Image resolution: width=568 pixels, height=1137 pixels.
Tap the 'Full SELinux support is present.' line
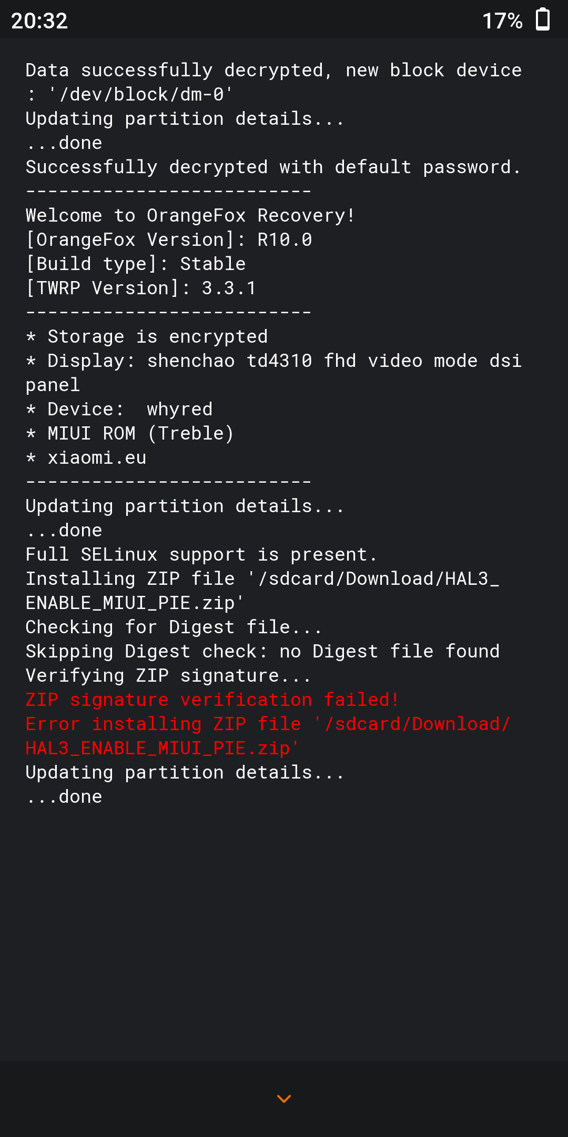[201, 554]
